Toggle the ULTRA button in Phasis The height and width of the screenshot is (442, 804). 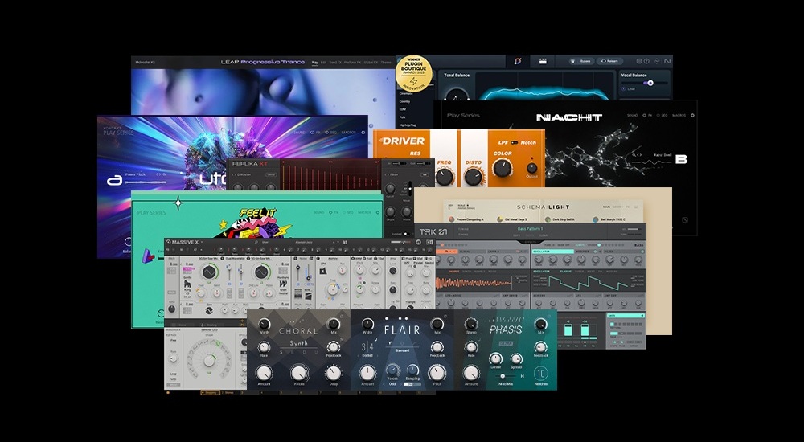506,342
